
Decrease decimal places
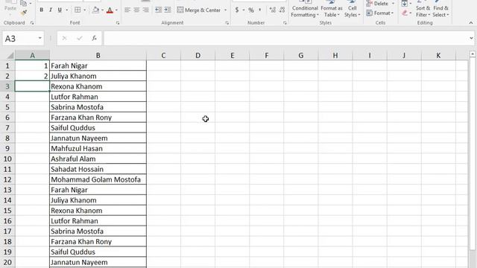(282, 10)
